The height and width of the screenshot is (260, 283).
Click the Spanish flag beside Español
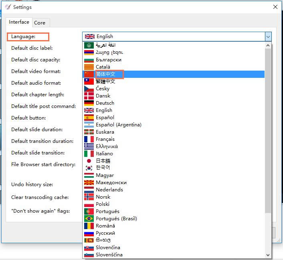(x=89, y=118)
